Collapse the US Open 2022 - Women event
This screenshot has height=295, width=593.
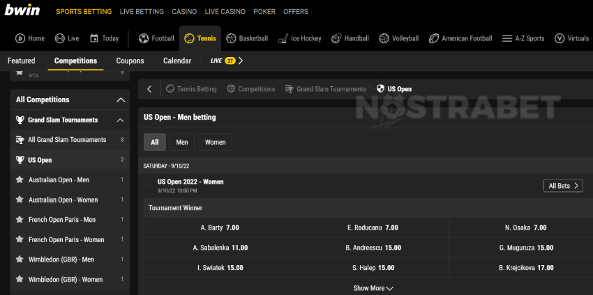click(149, 184)
